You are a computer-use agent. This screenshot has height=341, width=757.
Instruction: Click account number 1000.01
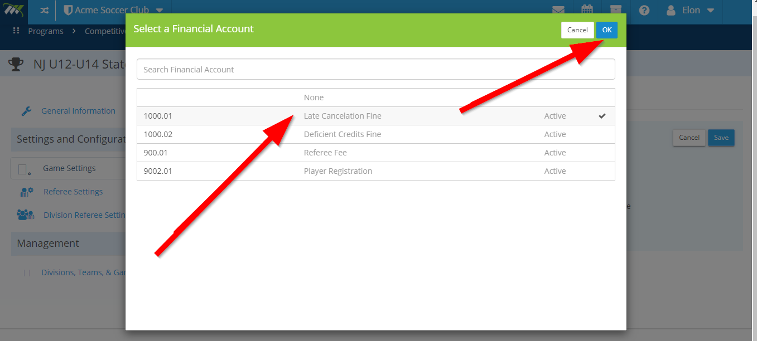[x=158, y=116]
